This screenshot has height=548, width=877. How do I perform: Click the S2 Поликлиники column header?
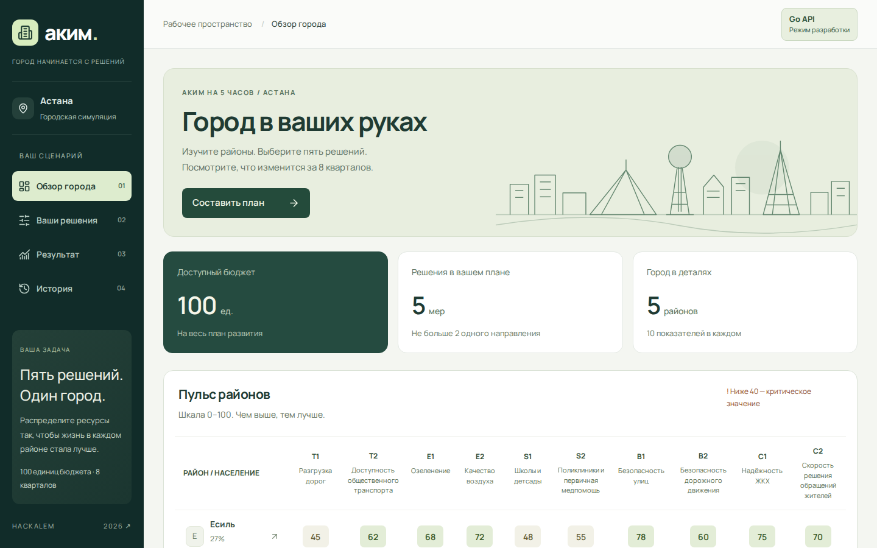pyautogui.click(x=581, y=473)
